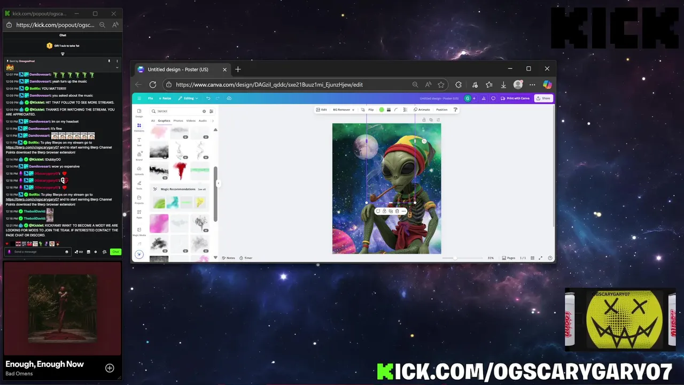
Task: Click the plus icon beside the G avatar
Action: click(x=474, y=98)
